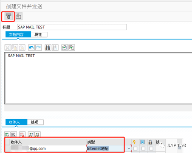Click the fifth recipient toolbar hierarchy icon
192x153 pixels.
pos(37,134)
